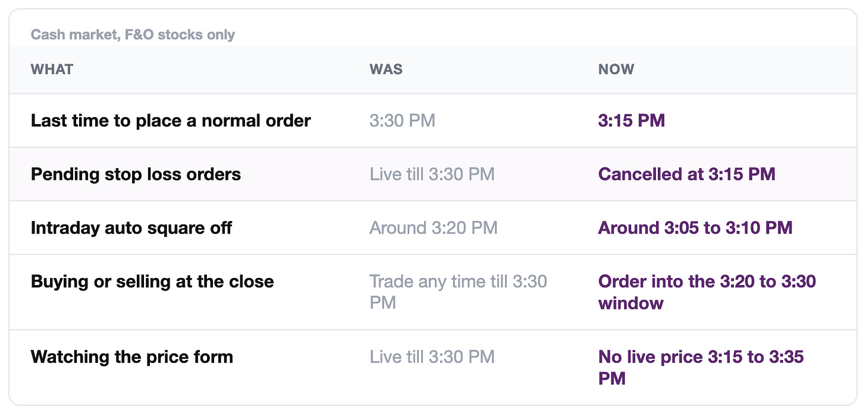Click 'Order into the 3:20 to 3:30 window'
Screen dimensions: 866x414
pos(707,292)
